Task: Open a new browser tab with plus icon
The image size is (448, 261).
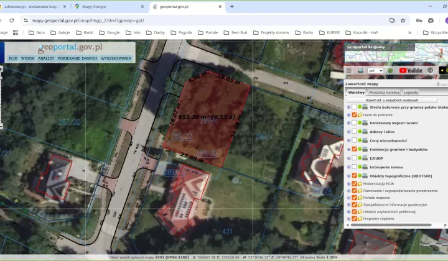Action: [x=232, y=6]
